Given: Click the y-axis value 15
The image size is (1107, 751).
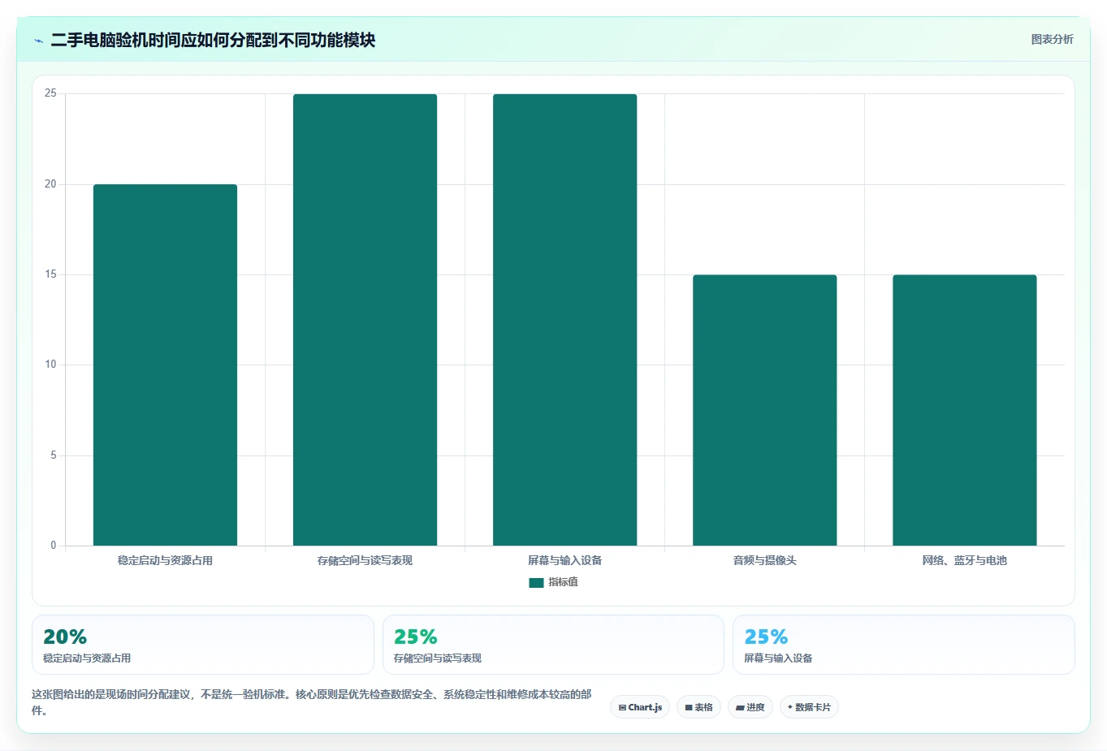Looking at the screenshot, I should pos(50,274).
